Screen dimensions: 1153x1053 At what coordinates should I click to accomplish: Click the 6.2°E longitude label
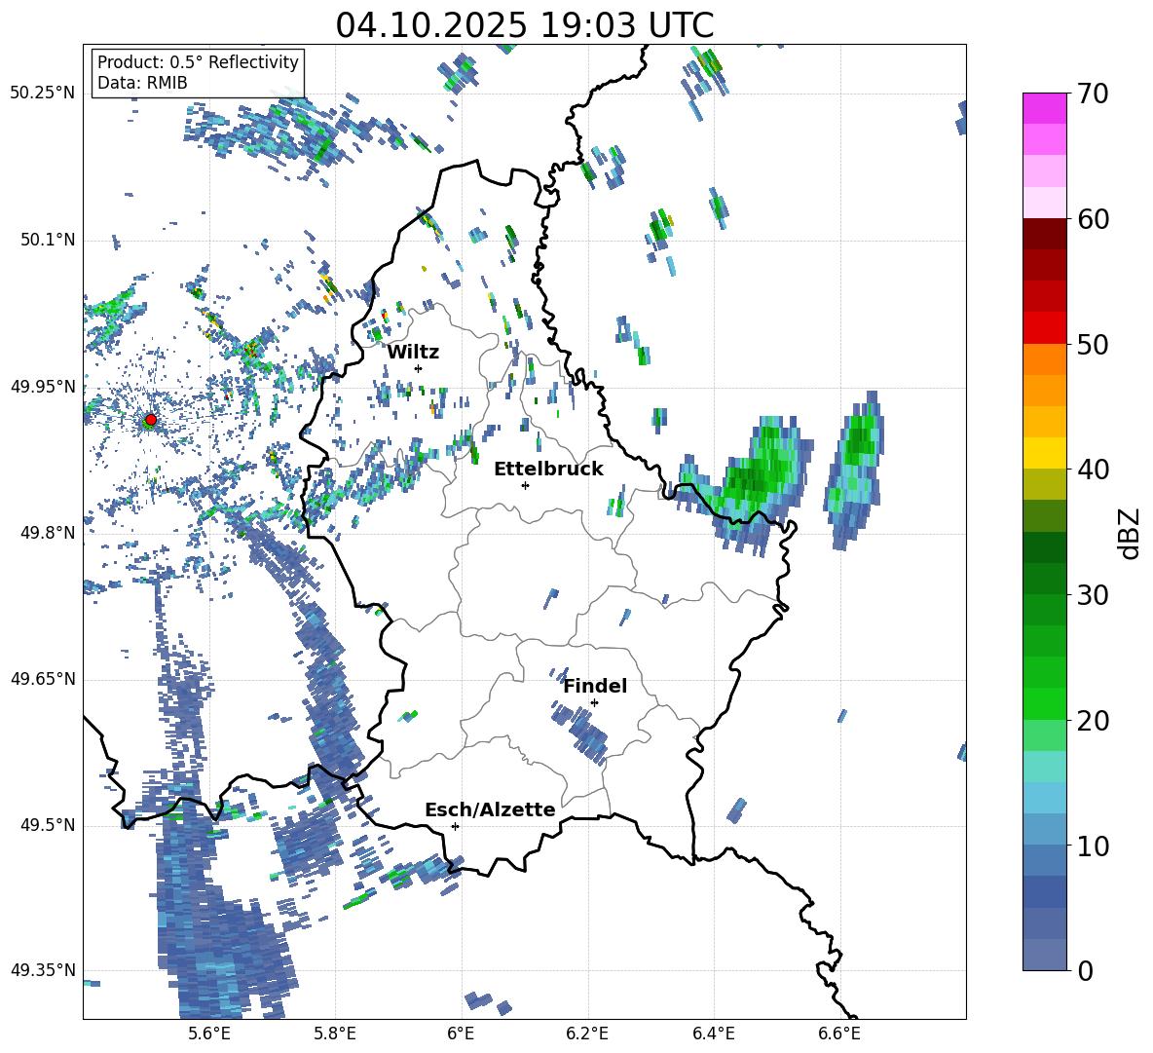point(587,1034)
